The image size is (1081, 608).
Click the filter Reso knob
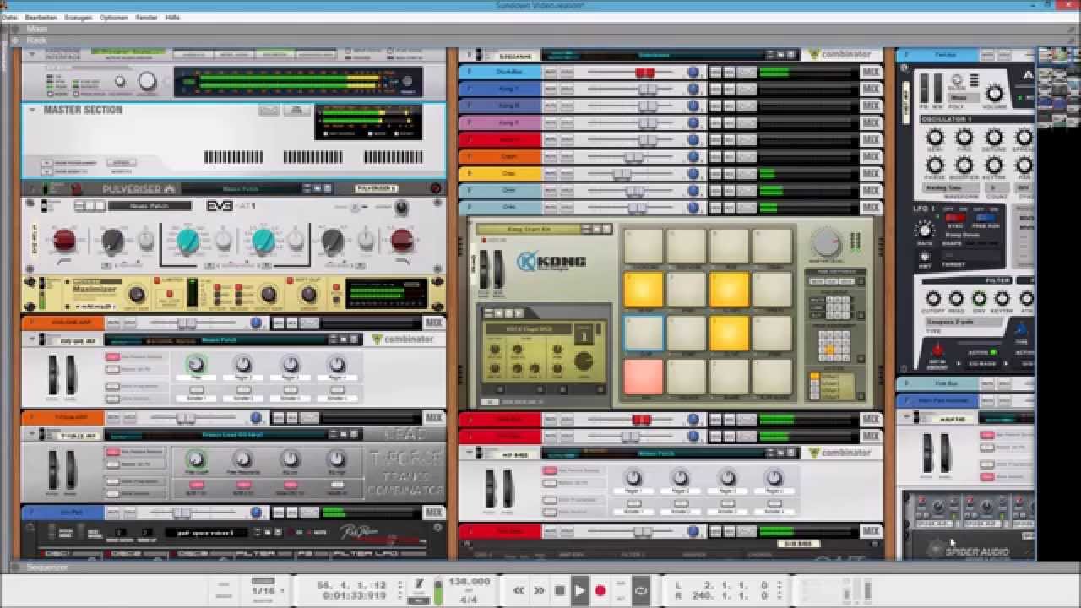(x=956, y=298)
